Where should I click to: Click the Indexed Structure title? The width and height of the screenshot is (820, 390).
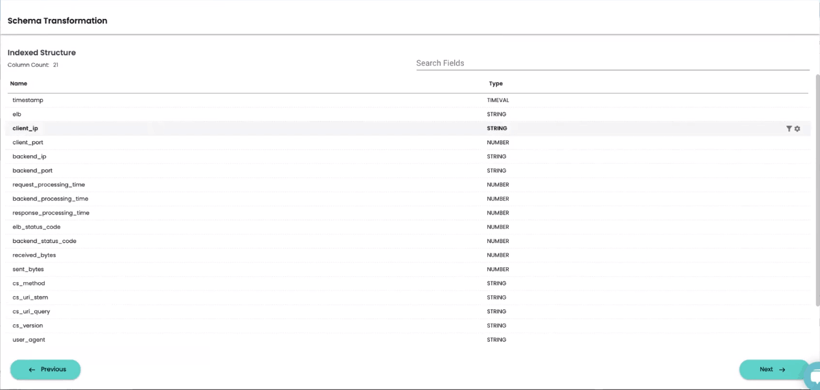[x=42, y=53]
